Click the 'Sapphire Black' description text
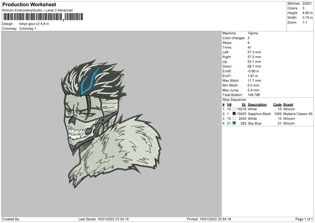Viewport: 315px width, 223px height. pyautogui.click(x=259, y=114)
